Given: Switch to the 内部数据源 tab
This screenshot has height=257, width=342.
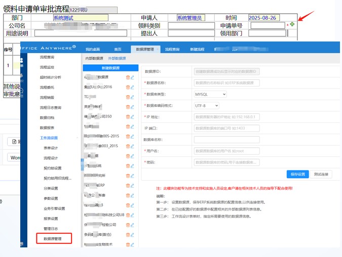Looking at the screenshot, I should pyautogui.click(x=94, y=58).
